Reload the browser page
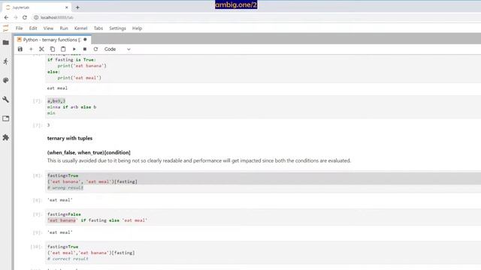Screen dimensions: 481x270 click(x=25, y=17)
